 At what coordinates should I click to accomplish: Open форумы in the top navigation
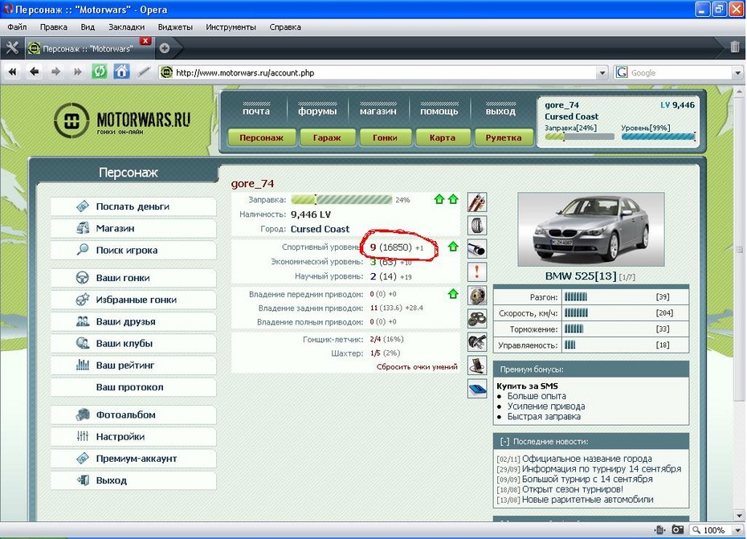(x=317, y=111)
